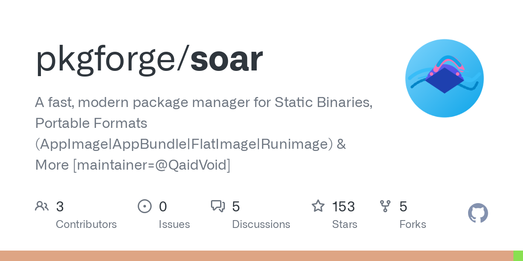Click the GitHub Octocat logo

tap(478, 213)
